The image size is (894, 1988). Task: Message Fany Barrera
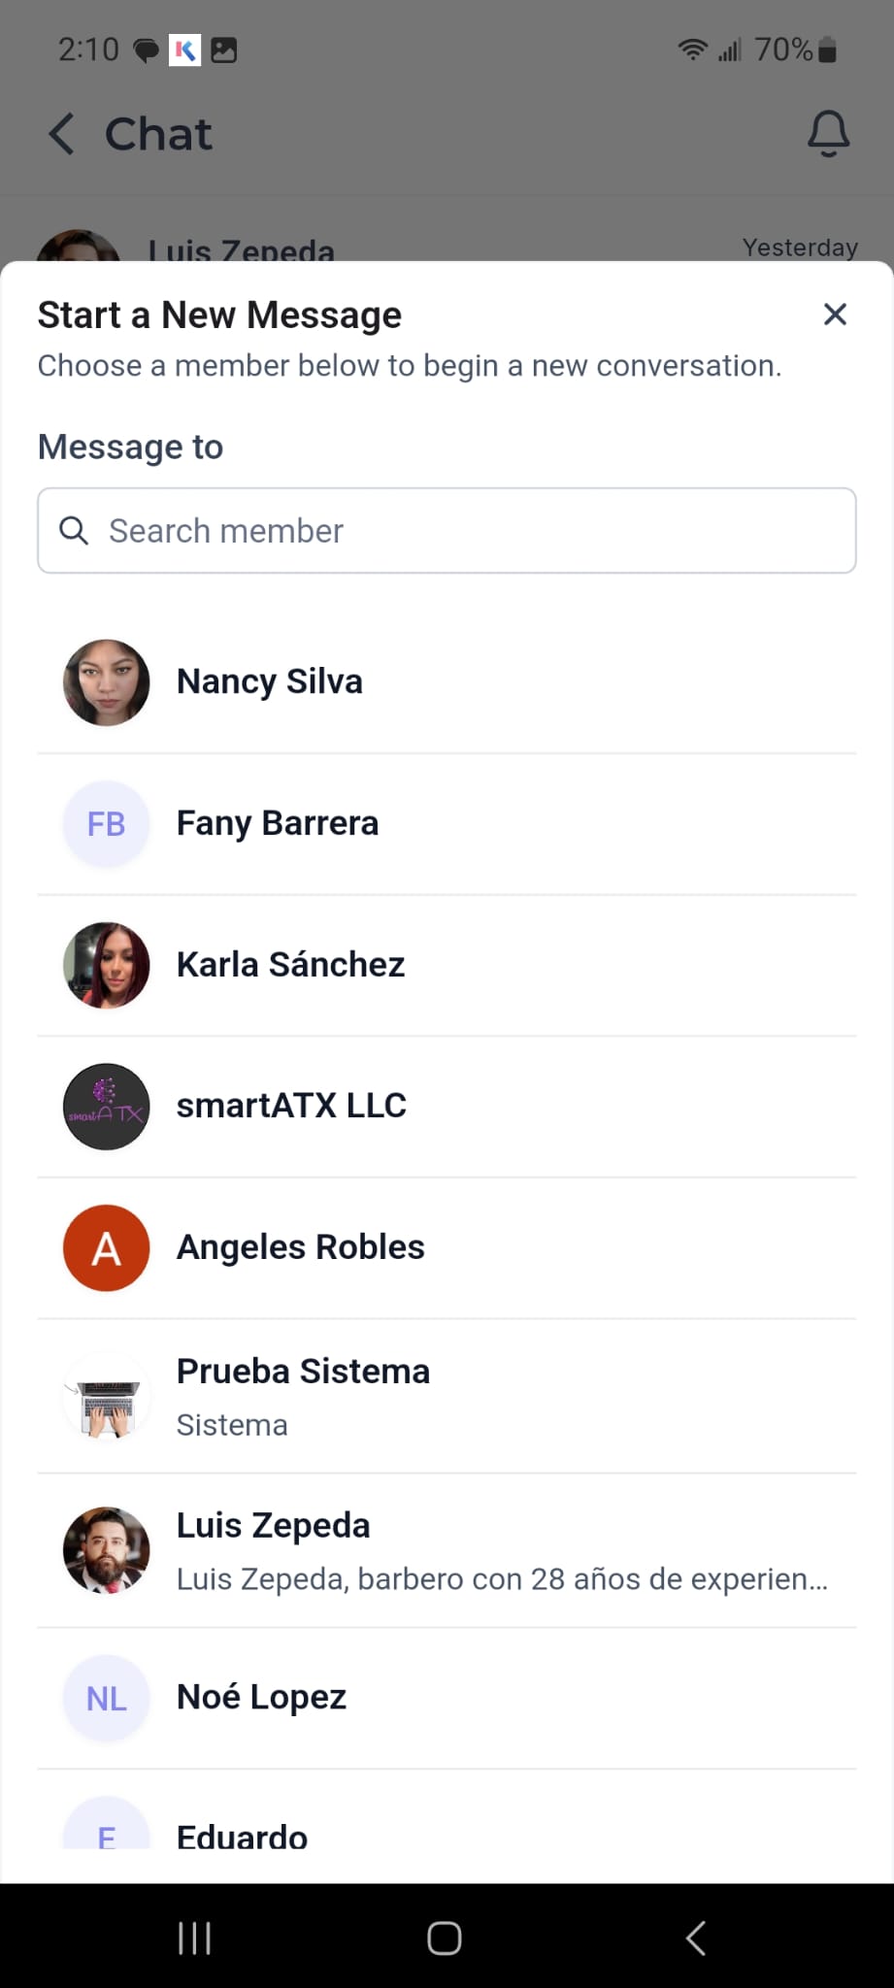tap(278, 823)
